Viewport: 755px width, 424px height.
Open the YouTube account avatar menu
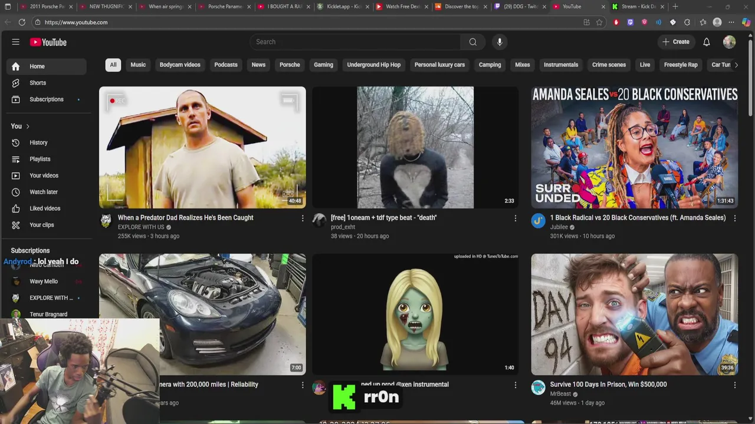point(730,42)
